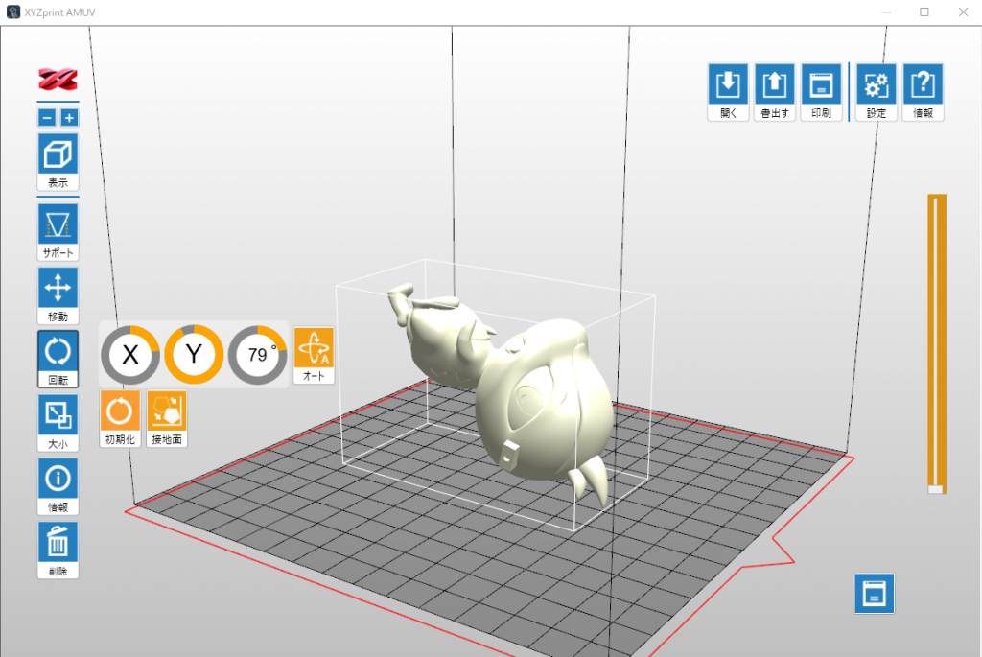The height and width of the screenshot is (657, 982).
Task: Zoom out with the minus button
Action: pyautogui.click(x=47, y=118)
